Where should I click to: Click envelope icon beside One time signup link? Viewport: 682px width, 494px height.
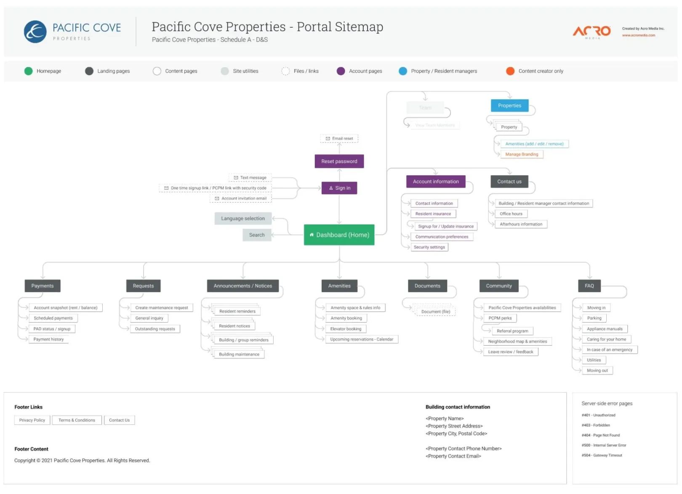pos(166,188)
